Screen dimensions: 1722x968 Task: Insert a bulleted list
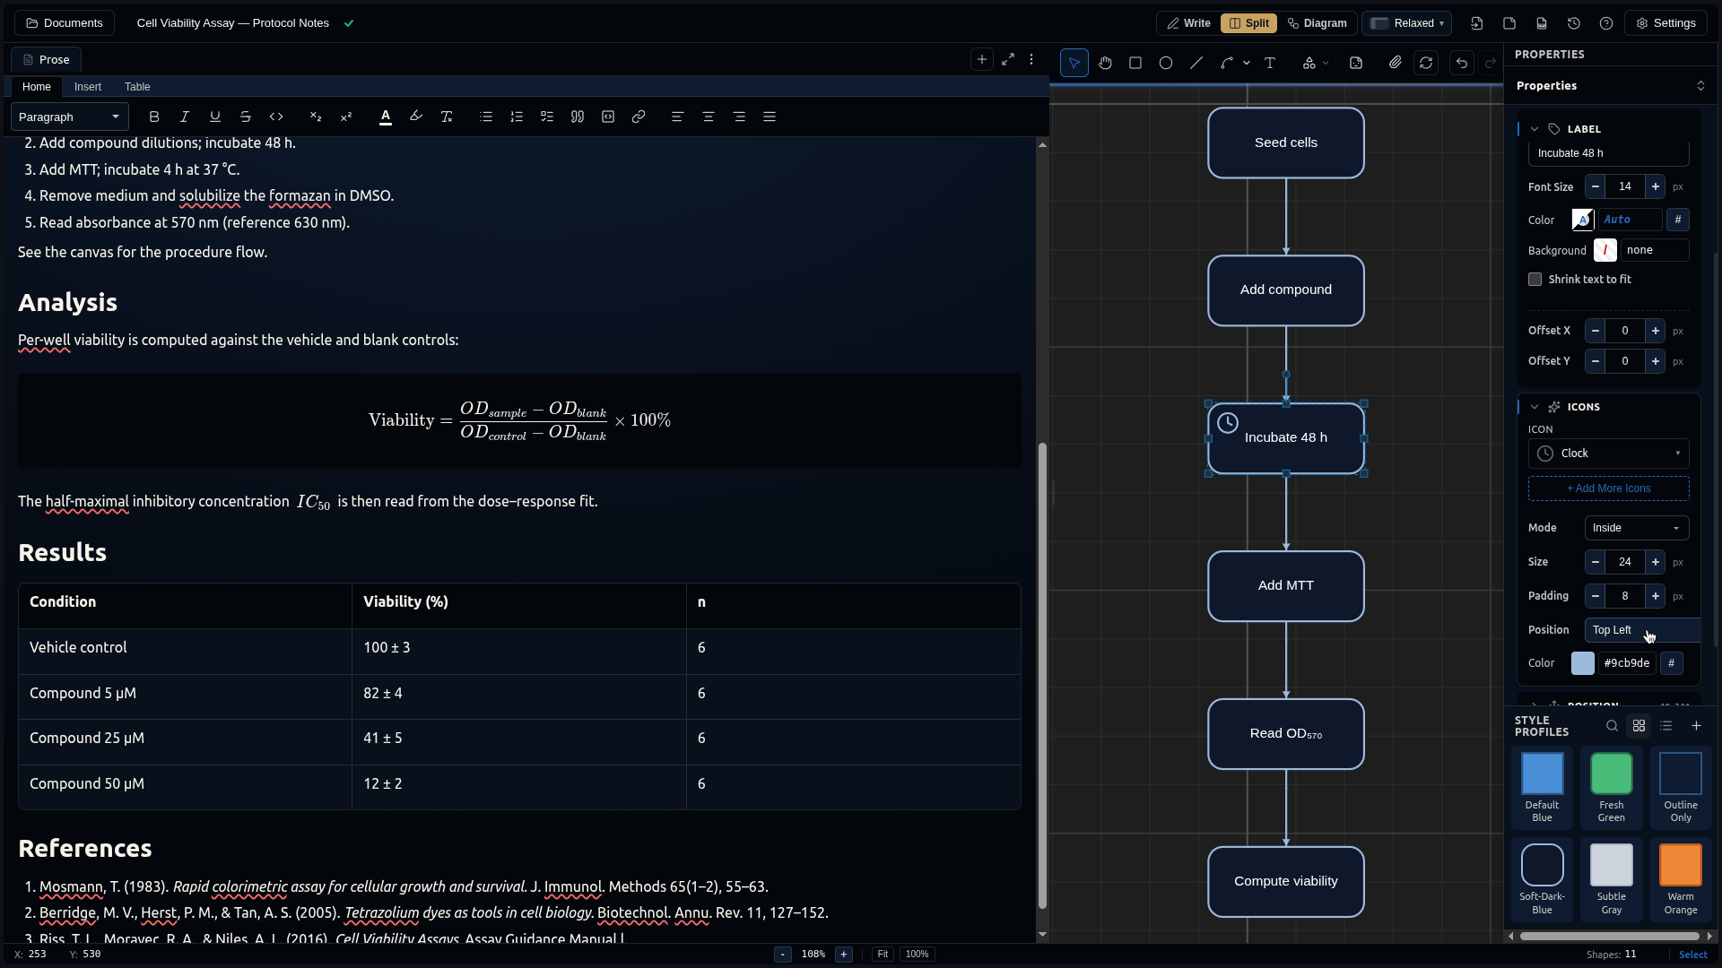click(x=486, y=117)
